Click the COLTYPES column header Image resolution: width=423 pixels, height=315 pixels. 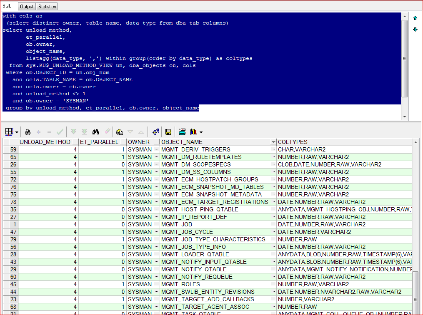click(x=345, y=142)
